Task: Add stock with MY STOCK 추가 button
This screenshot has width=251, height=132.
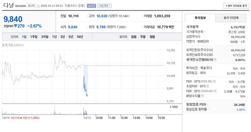Action: point(236,6)
